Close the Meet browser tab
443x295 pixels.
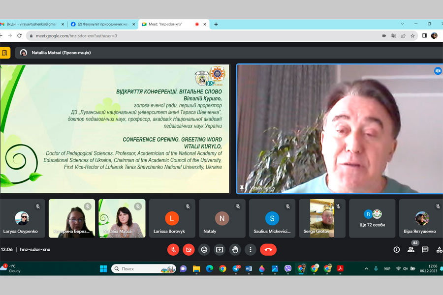205,24
